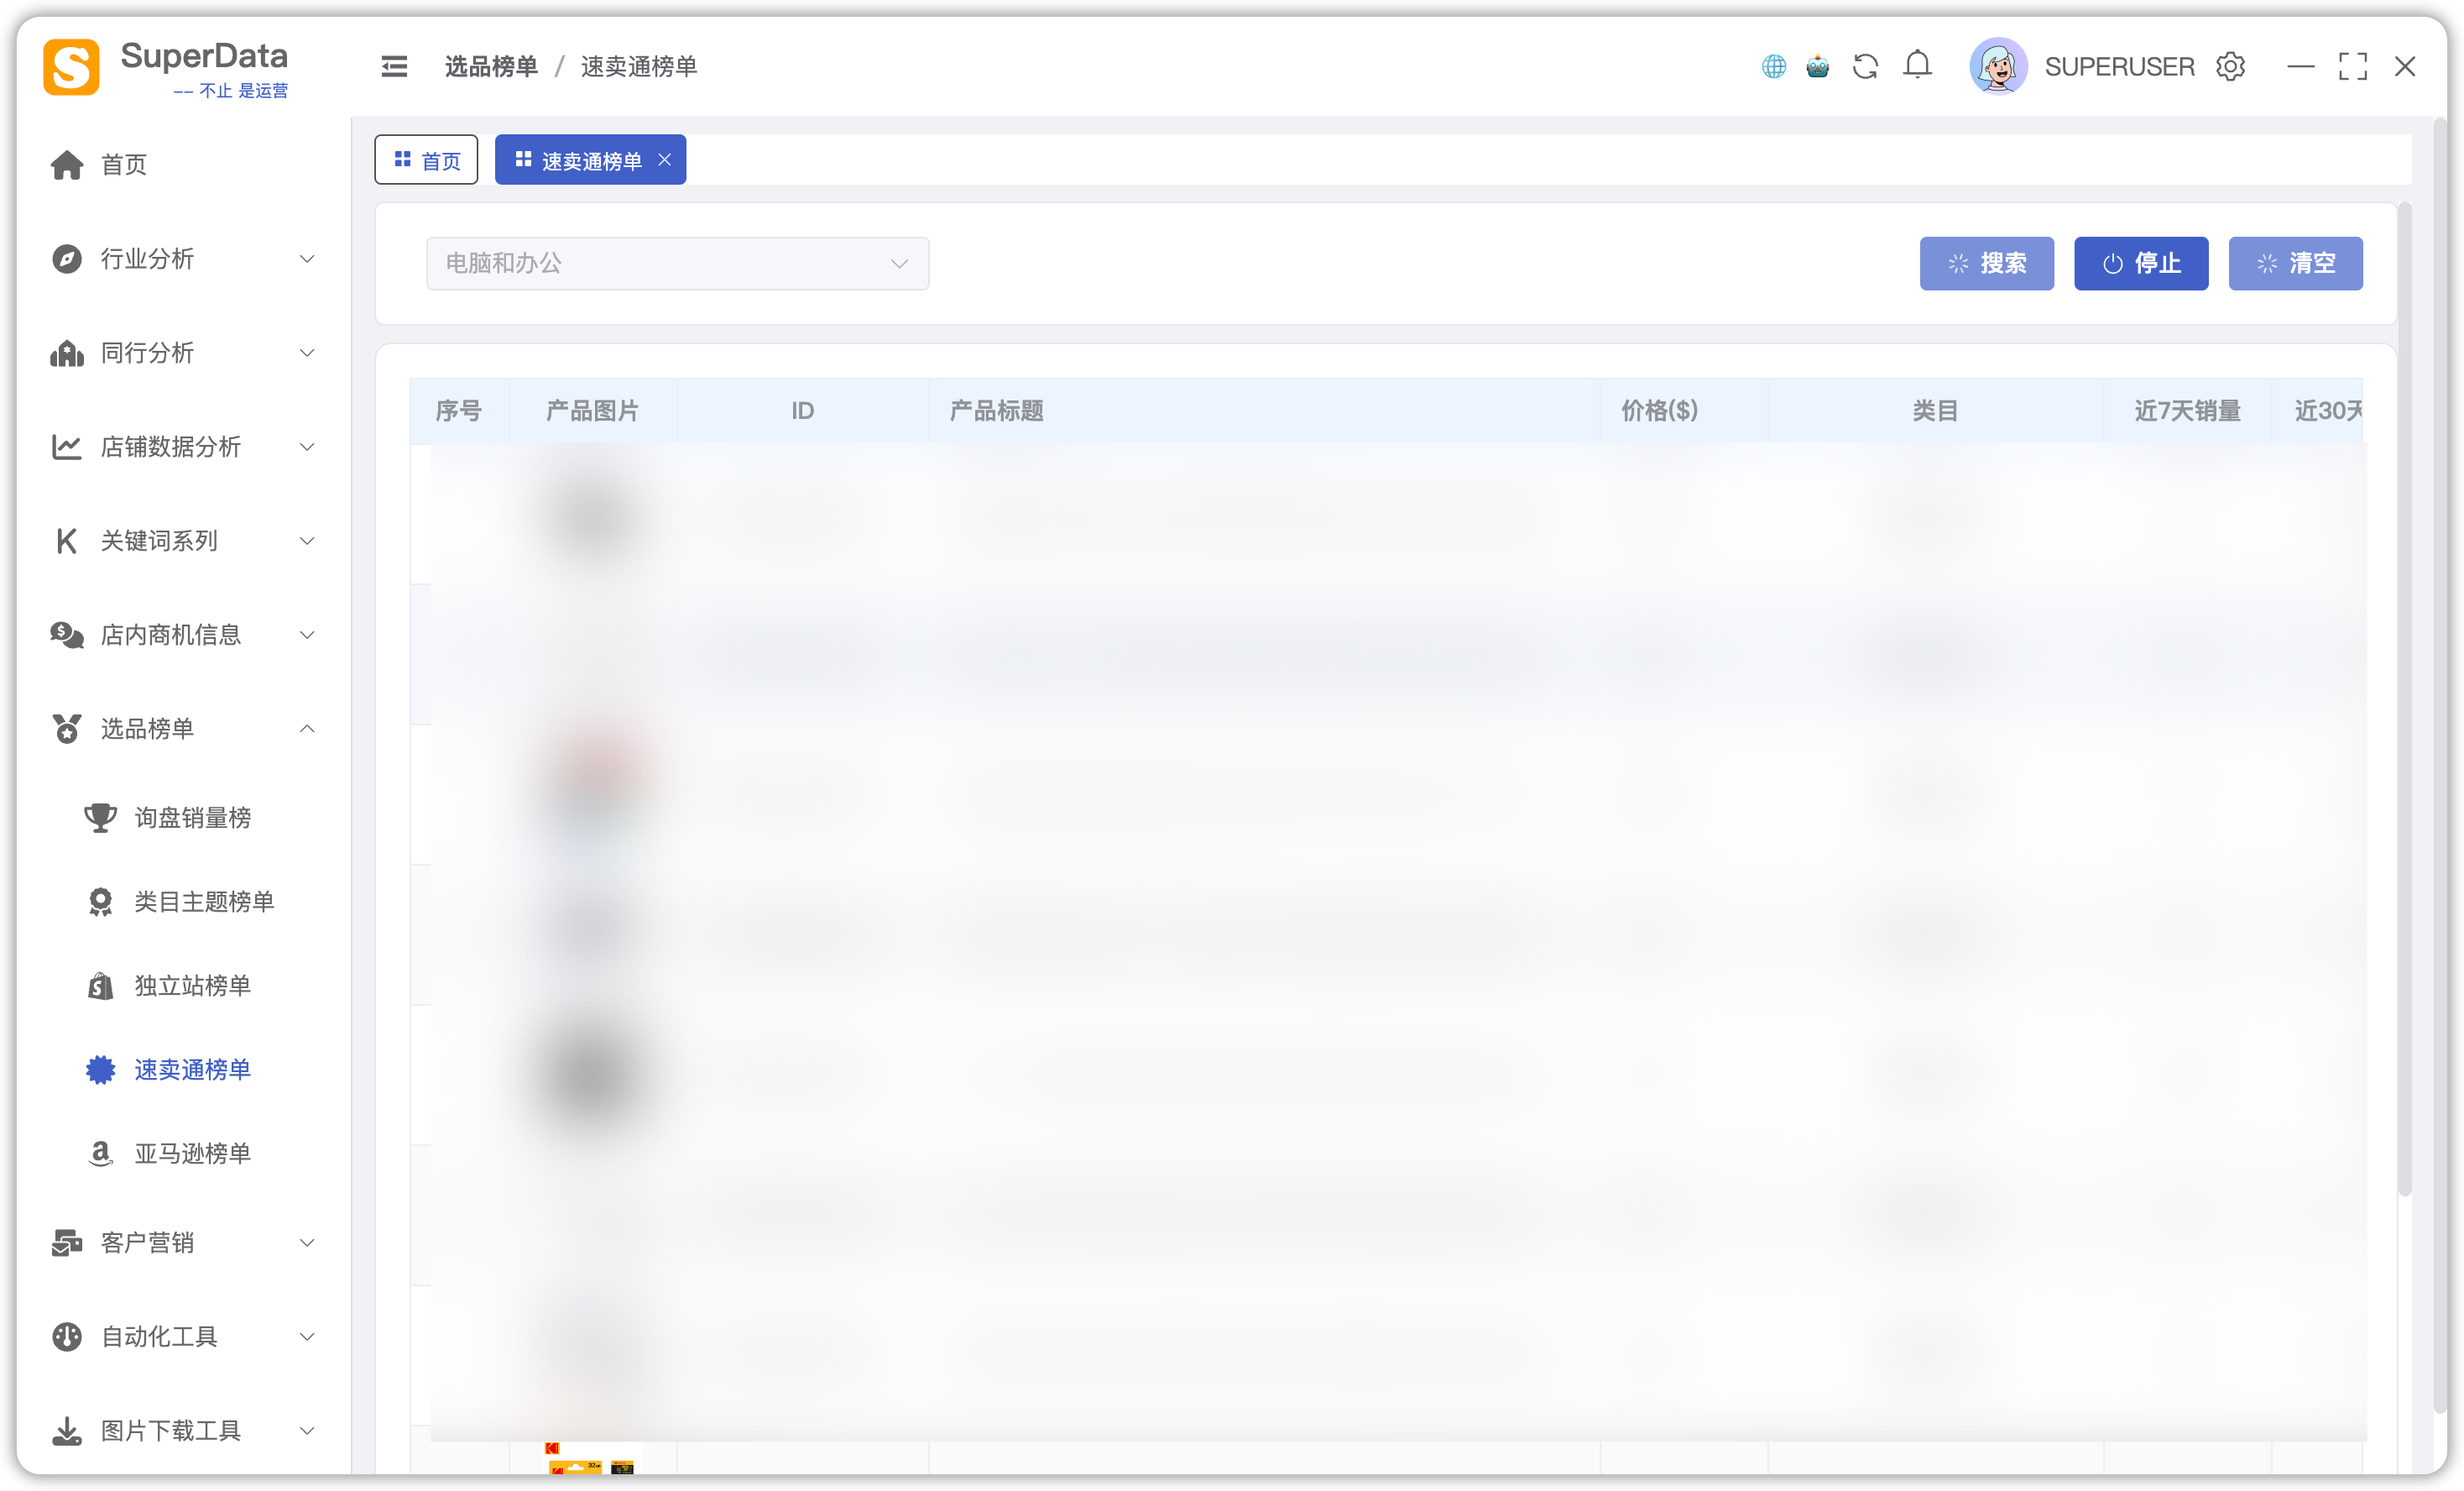The height and width of the screenshot is (1491, 2464).
Task: Click the refresh icon in header
Action: [x=1865, y=66]
